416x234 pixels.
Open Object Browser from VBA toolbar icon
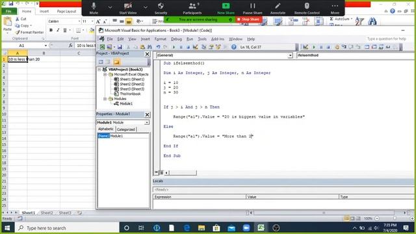click(218, 47)
